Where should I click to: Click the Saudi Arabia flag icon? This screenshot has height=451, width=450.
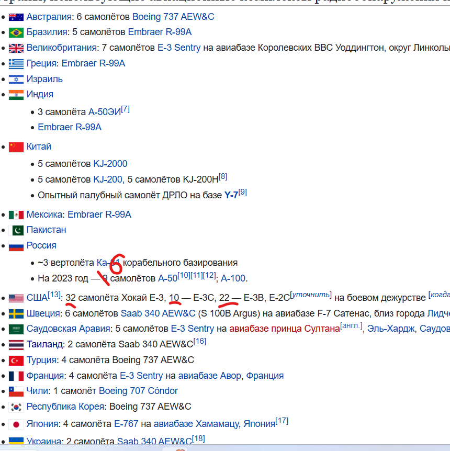coord(16,329)
